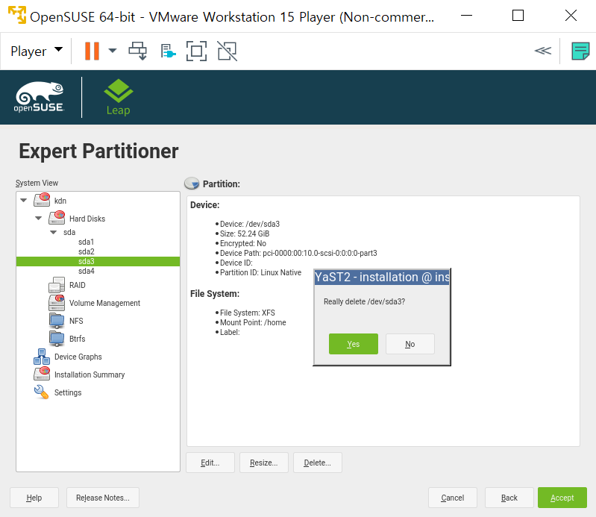The width and height of the screenshot is (596, 517).
Task: Open Settings entry in tree
Action: coord(68,392)
